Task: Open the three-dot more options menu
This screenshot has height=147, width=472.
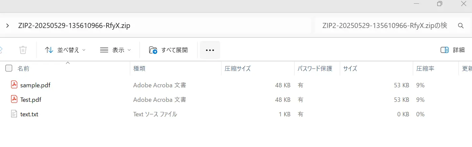Action: 210,50
